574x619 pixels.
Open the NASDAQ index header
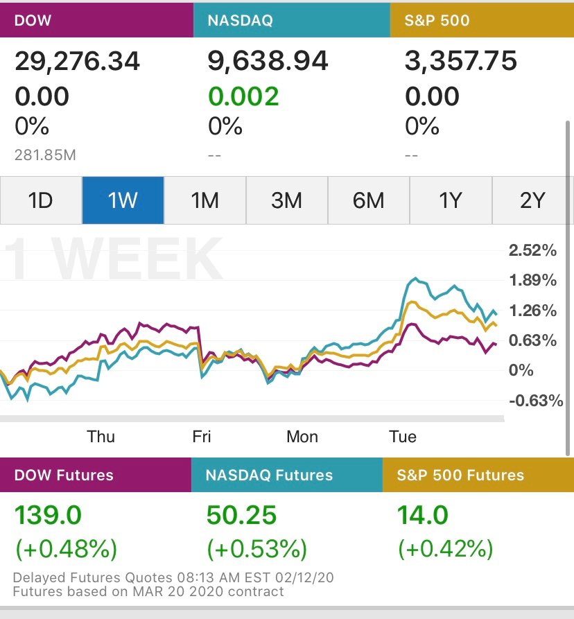292,20
